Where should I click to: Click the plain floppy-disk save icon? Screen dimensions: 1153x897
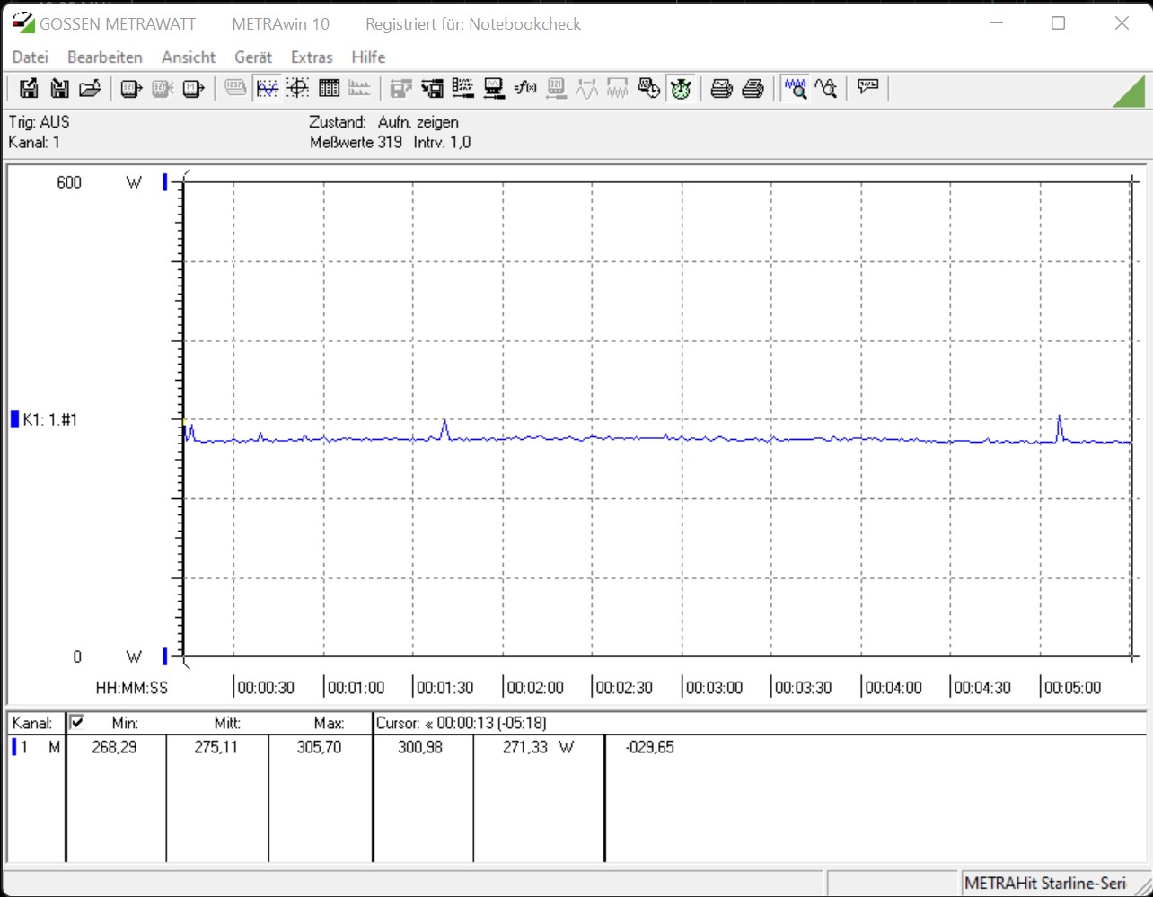coord(59,88)
